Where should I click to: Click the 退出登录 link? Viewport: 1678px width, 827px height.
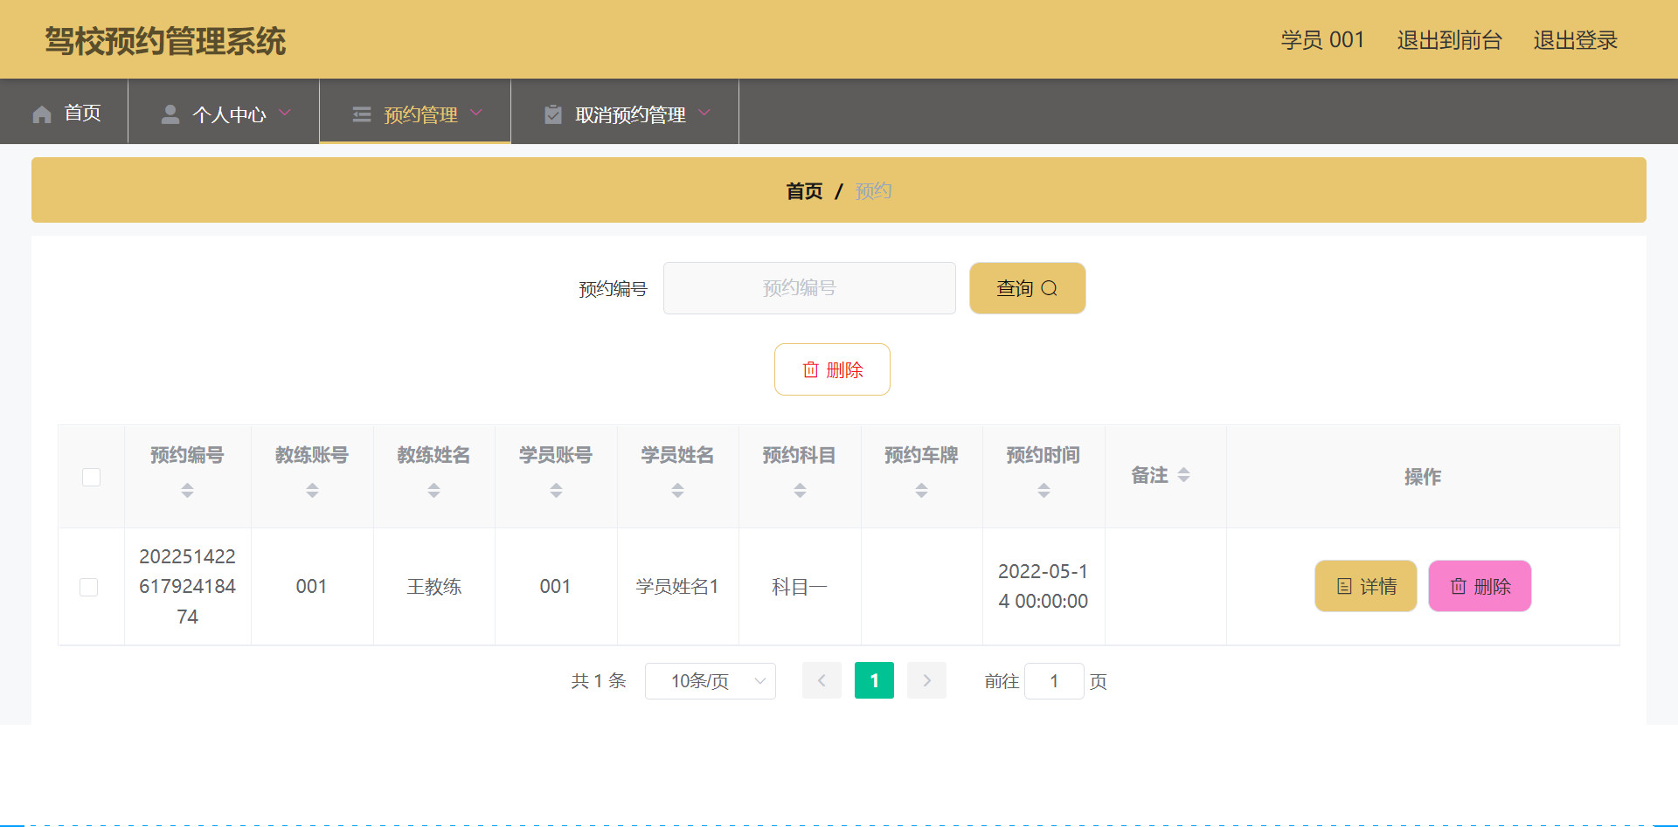pyautogui.click(x=1575, y=40)
